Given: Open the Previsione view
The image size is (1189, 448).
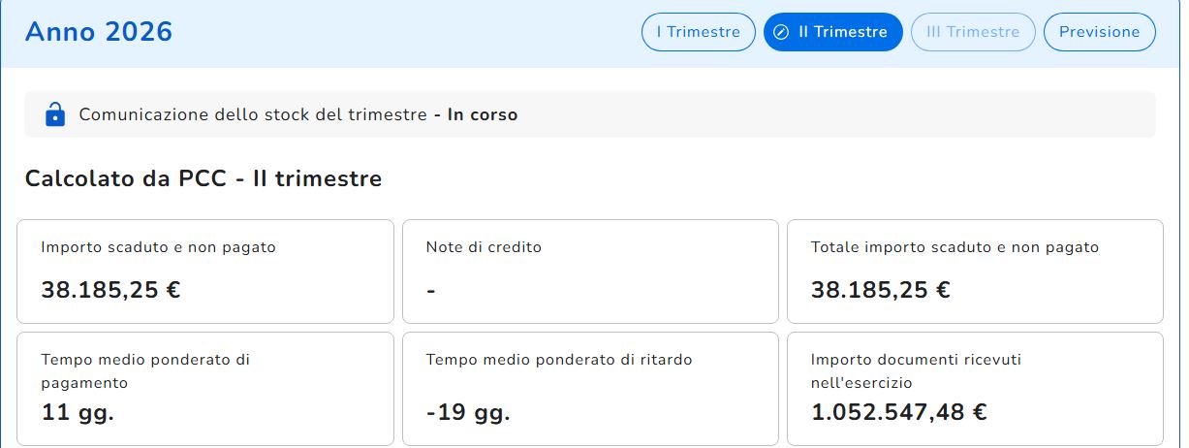Looking at the screenshot, I should (x=1099, y=32).
